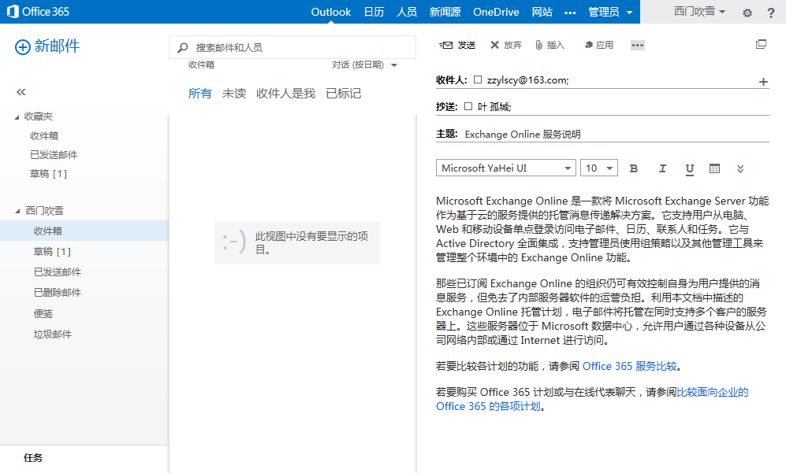This screenshot has height=473, width=786.
Task: Switch to the 未读 unread filter tab
Action: [234, 94]
